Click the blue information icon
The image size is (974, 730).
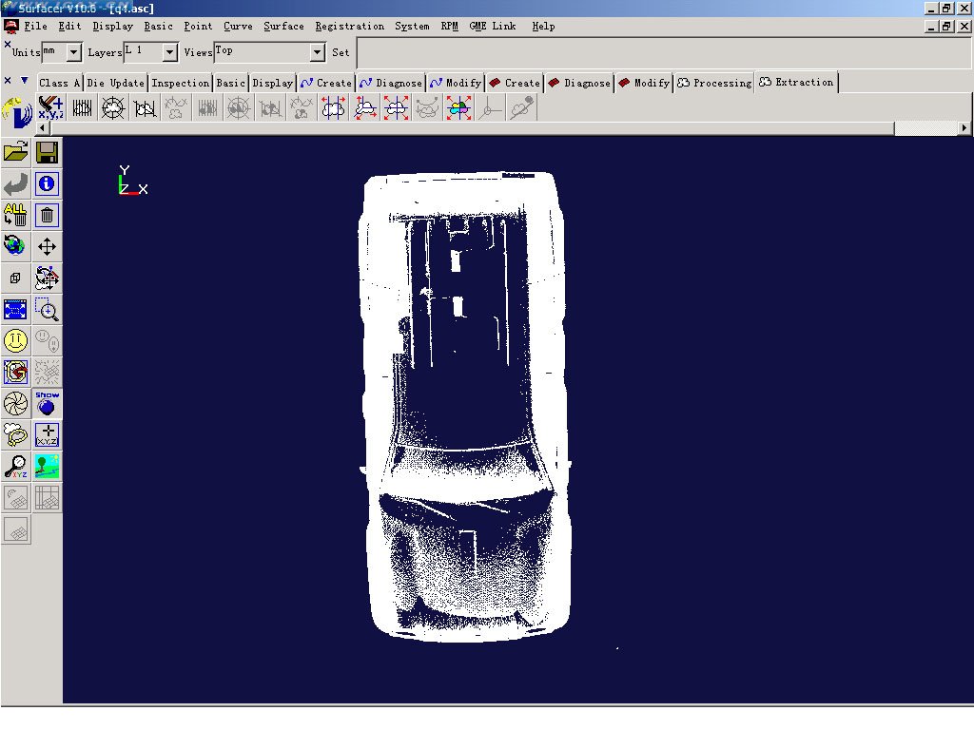(47, 184)
